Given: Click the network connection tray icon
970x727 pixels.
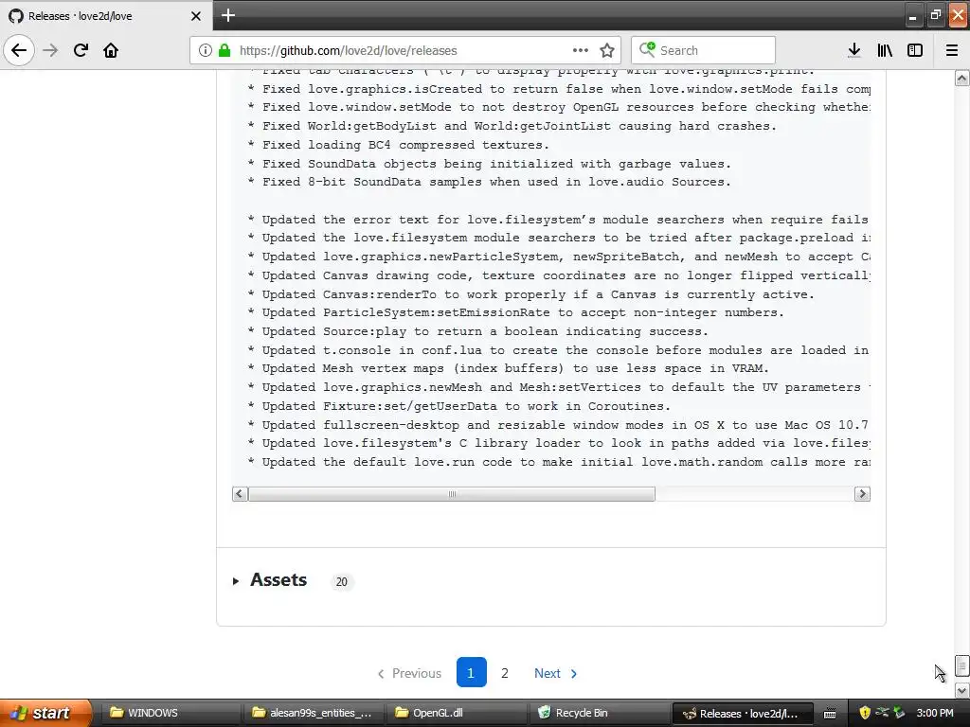Looking at the screenshot, I should [882, 712].
